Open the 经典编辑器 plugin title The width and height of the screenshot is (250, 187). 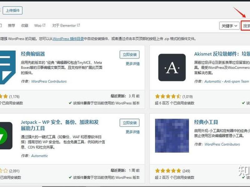(33, 54)
